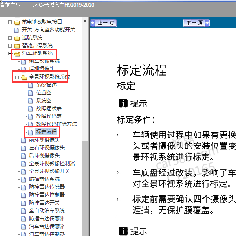Viewport: 236px width, 236px height.
Task: Click document icon beside 全景环视影像控制器
Action: [24, 164]
